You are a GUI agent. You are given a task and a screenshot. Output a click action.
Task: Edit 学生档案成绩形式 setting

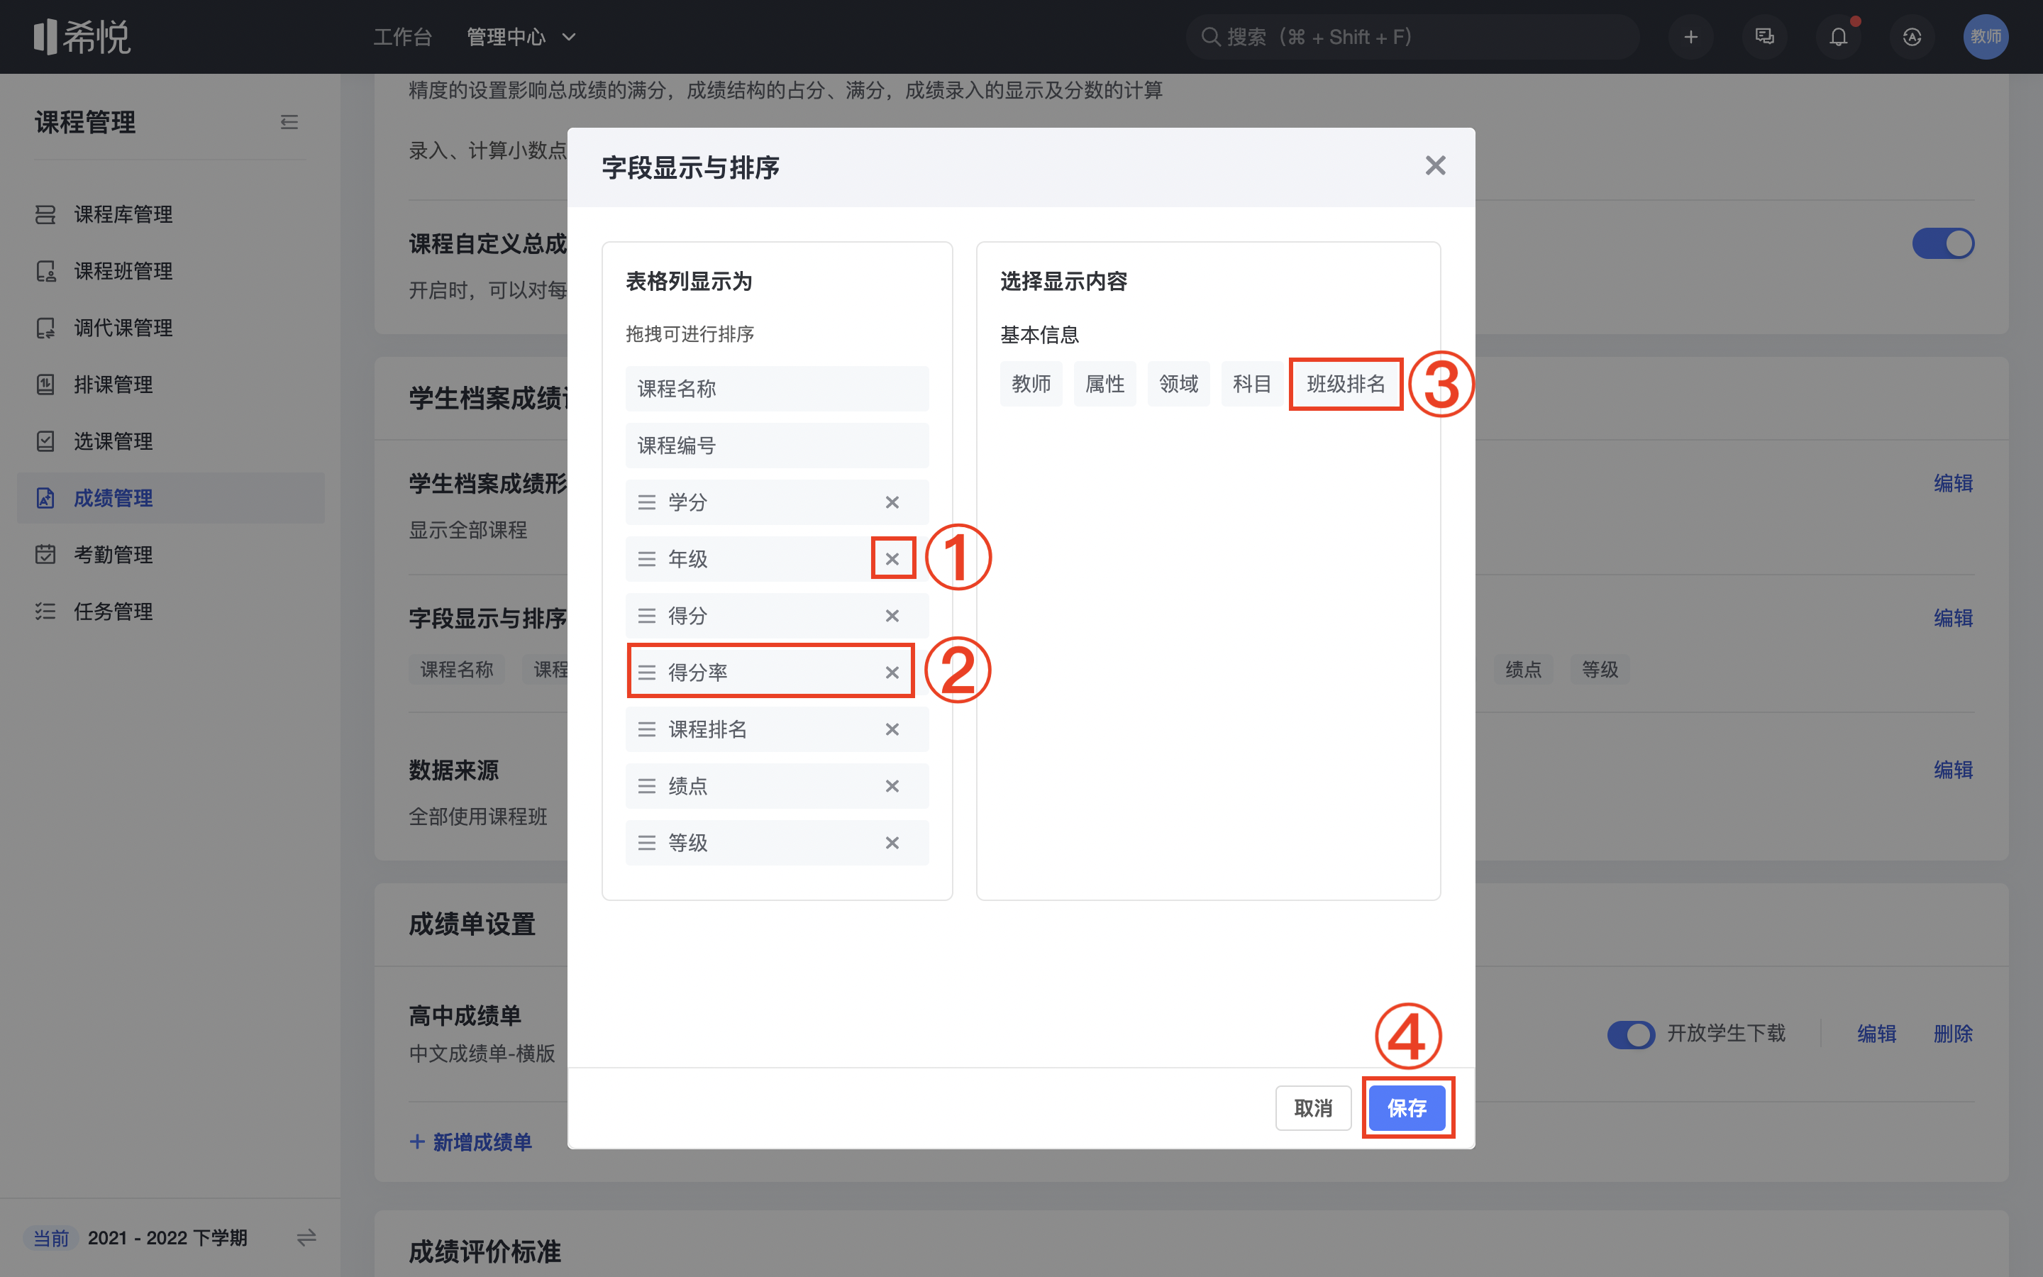pyautogui.click(x=1953, y=483)
